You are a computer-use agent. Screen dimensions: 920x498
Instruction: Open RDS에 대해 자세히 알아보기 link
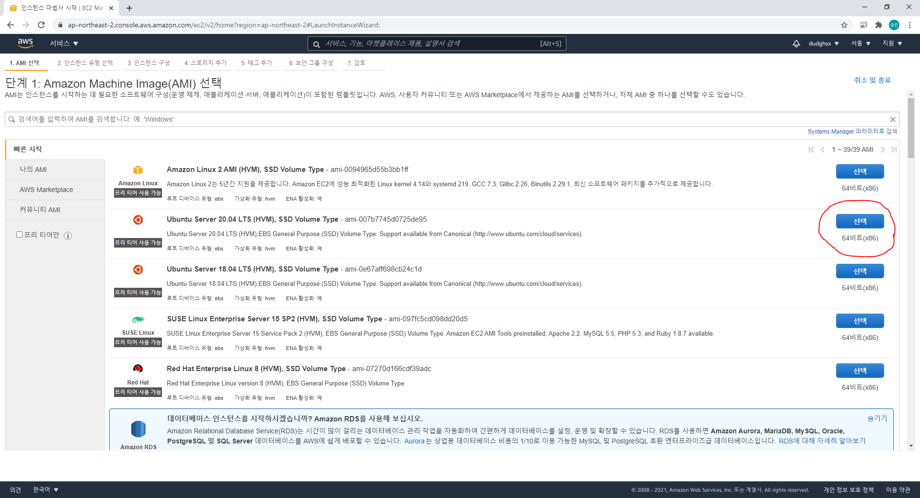point(822,441)
